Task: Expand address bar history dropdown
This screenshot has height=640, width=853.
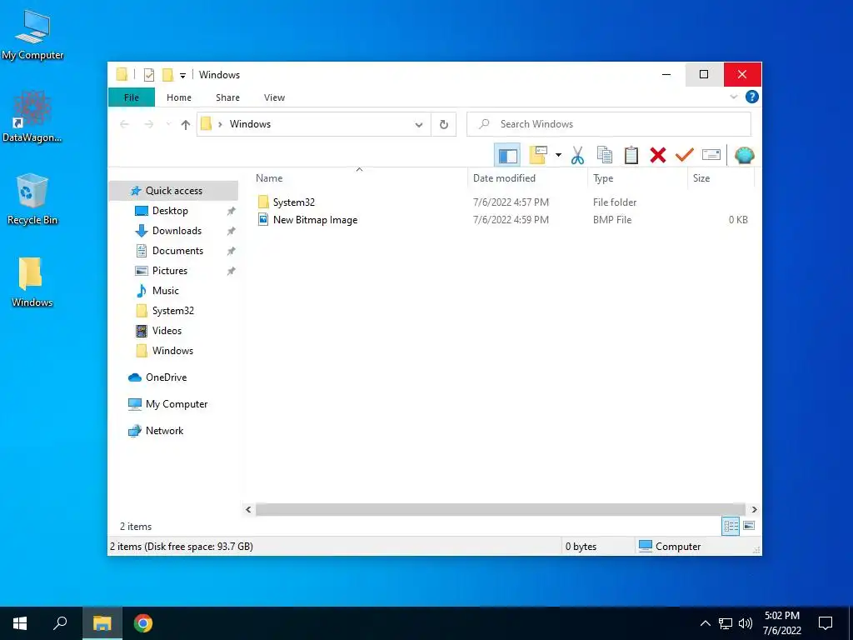Action: coord(419,125)
